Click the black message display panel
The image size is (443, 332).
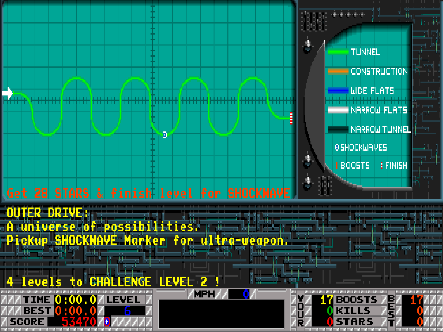[221, 314]
